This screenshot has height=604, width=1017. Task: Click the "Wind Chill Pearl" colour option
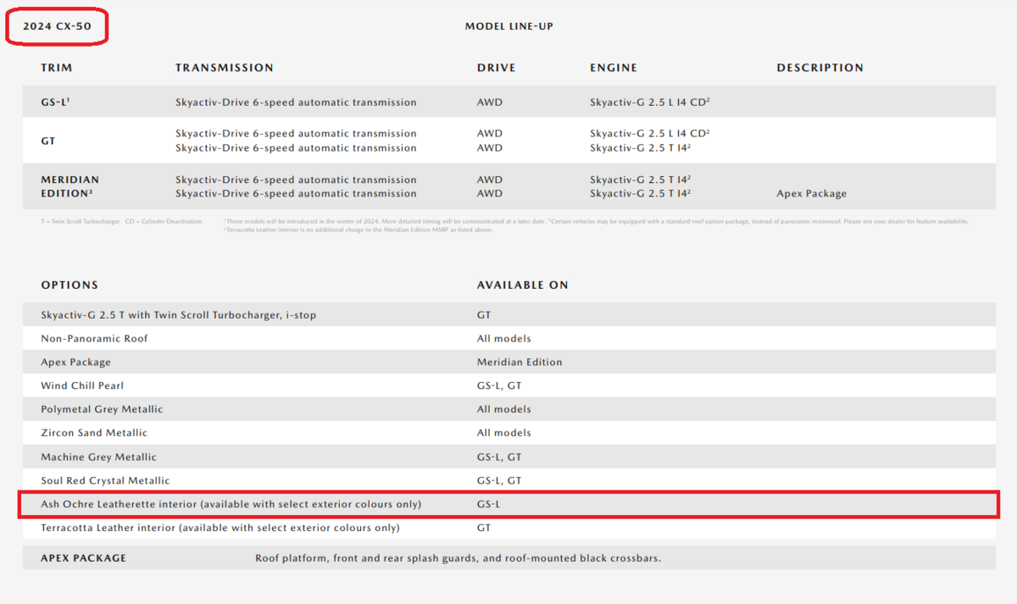pos(82,385)
